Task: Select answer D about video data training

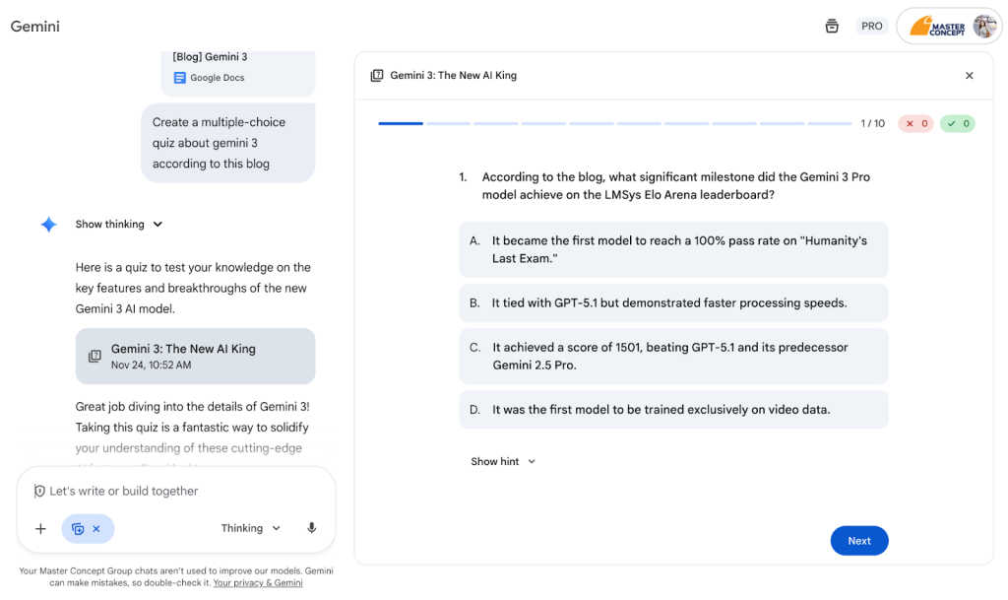Action: [x=673, y=410]
